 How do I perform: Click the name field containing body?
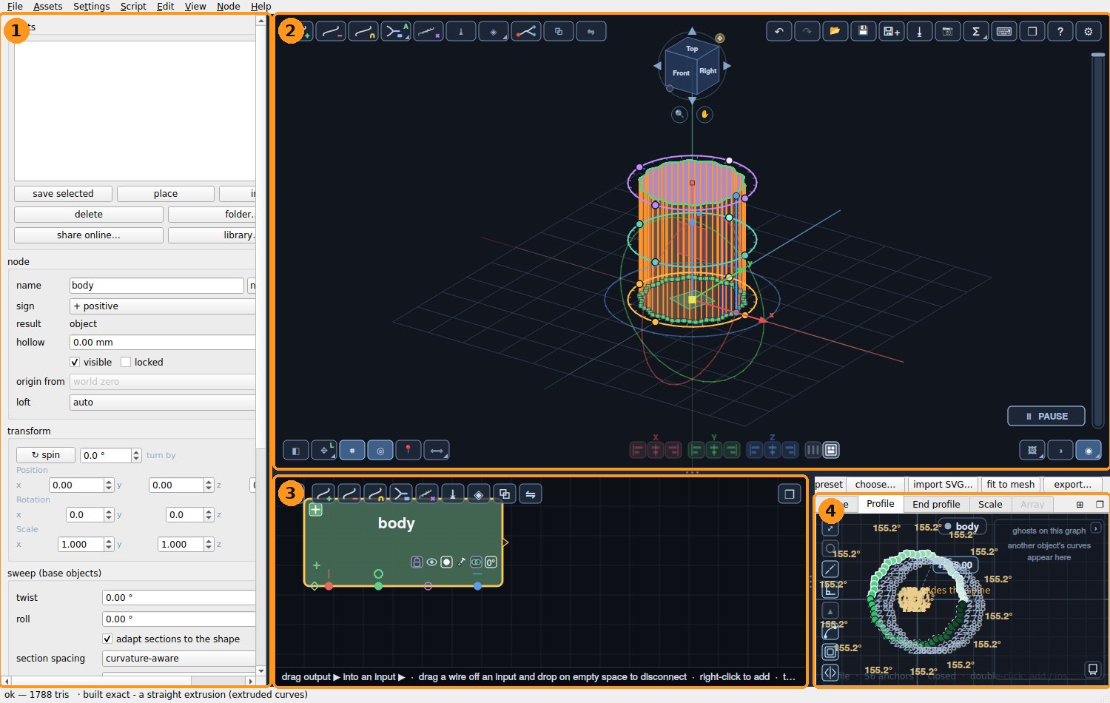[x=157, y=286]
